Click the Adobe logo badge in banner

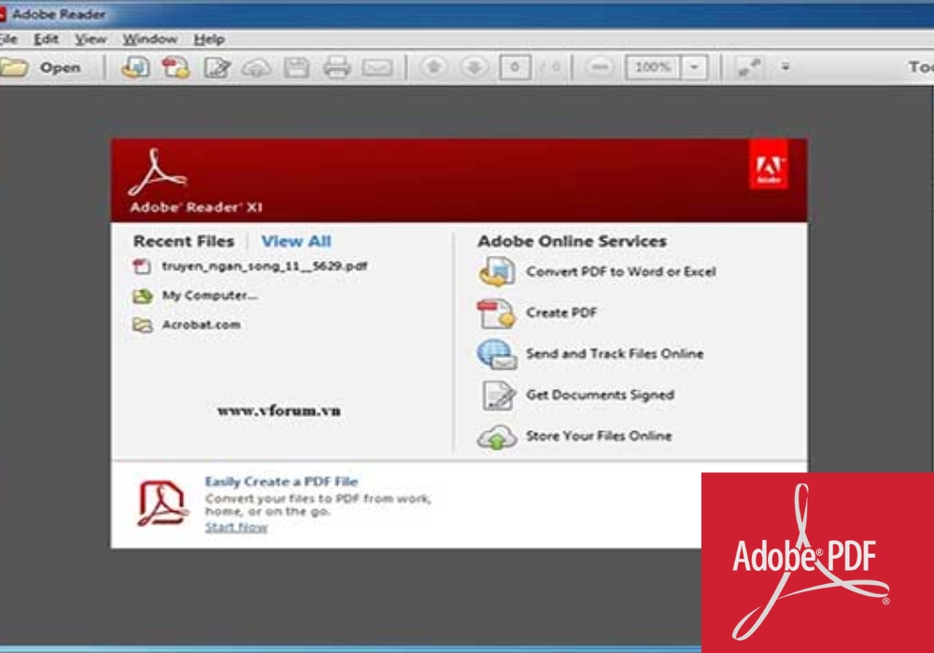tap(769, 164)
